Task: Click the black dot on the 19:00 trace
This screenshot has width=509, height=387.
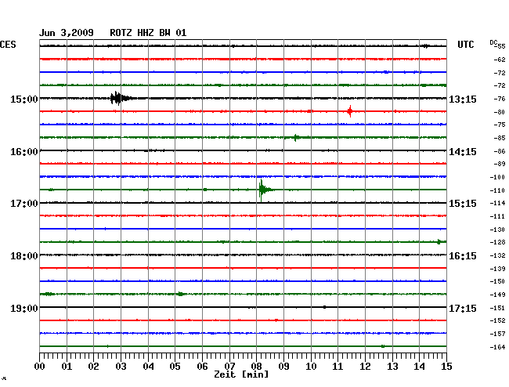Action: [x=324, y=307]
